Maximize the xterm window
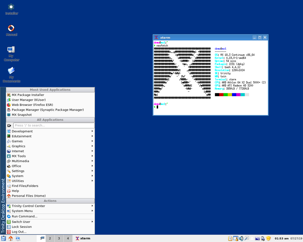Screen dimensions: 303x242 [260, 38]
